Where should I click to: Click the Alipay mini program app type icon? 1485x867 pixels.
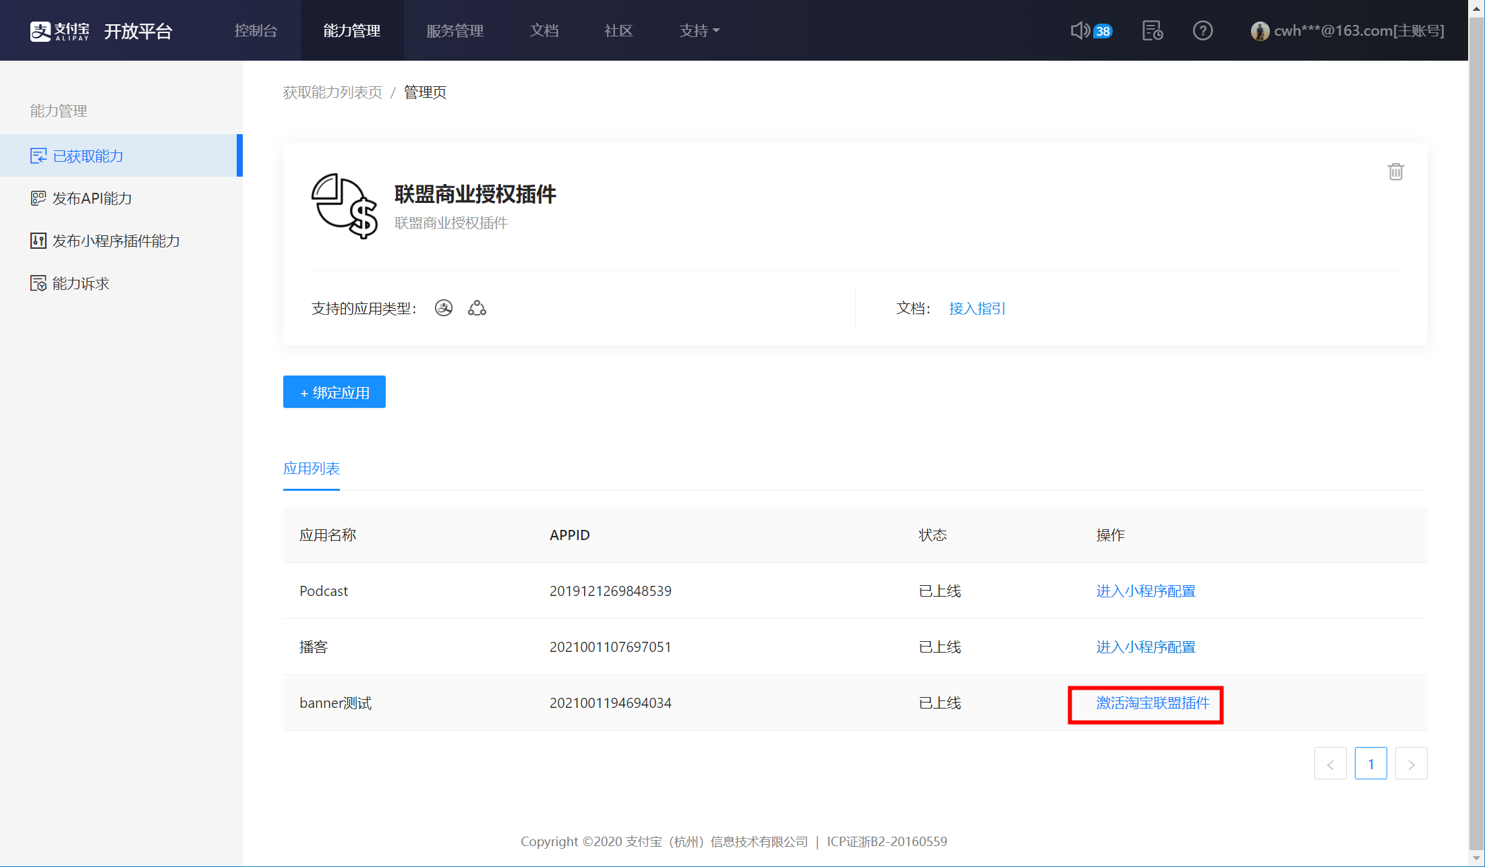click(444, 308)
